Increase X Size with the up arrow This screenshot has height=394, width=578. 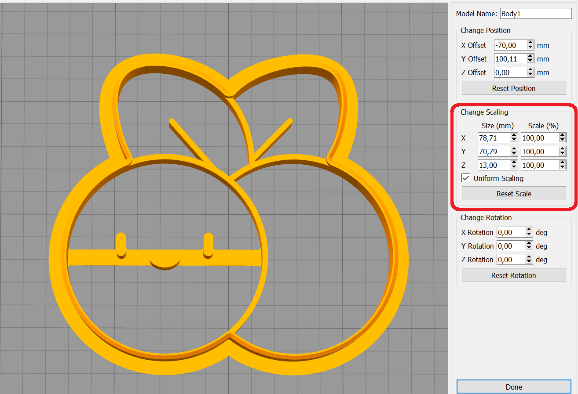coord(514,136)
